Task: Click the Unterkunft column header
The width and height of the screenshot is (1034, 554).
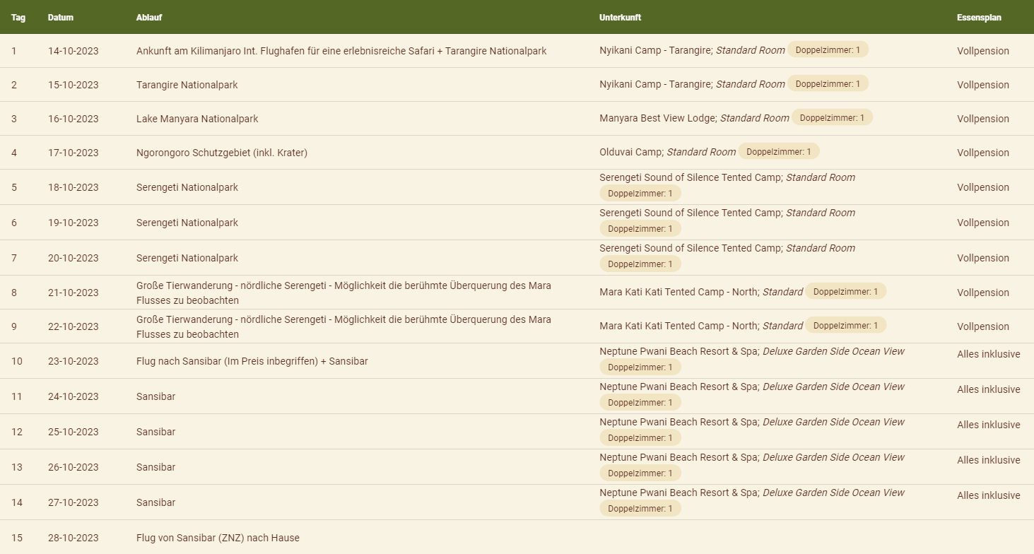Action: [620, 18]
